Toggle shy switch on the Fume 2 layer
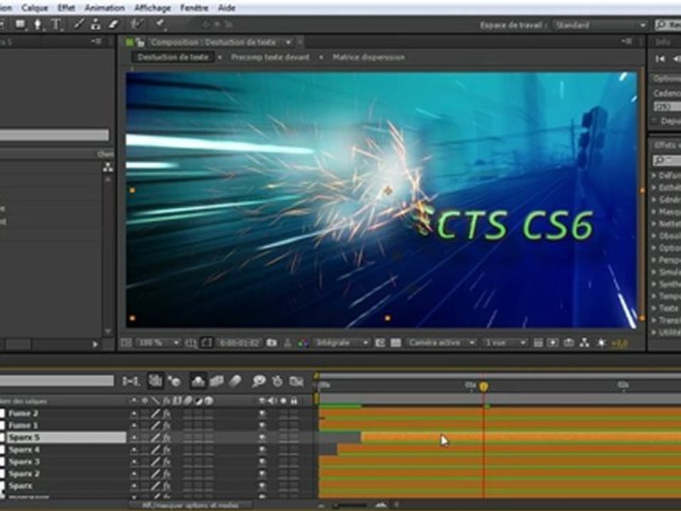Screen dimensions: 681x511 tap(134, 414)
